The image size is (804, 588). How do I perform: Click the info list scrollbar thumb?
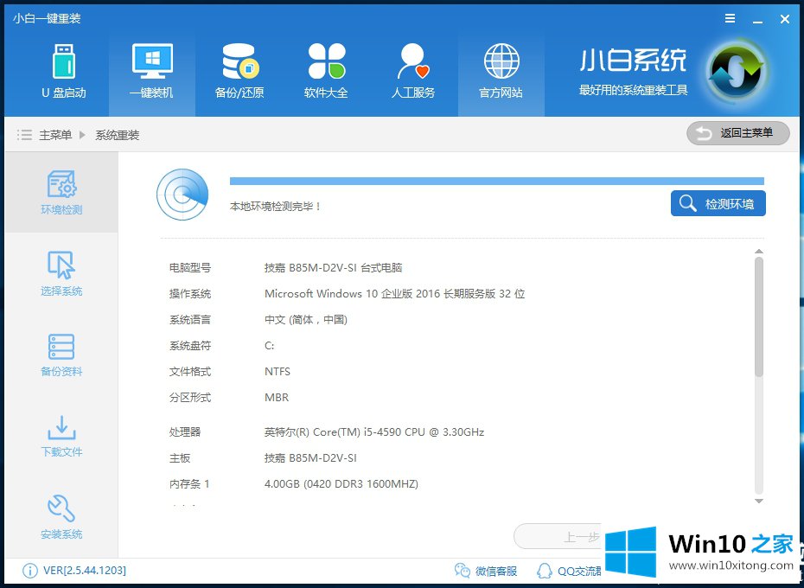click(759, 316)
